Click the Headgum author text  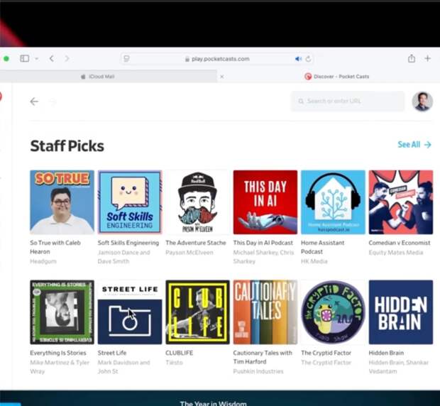pyautogui.click(x=43, y=261)
